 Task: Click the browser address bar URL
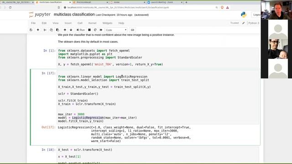(118, 7)
